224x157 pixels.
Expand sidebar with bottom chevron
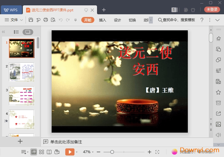218,145
